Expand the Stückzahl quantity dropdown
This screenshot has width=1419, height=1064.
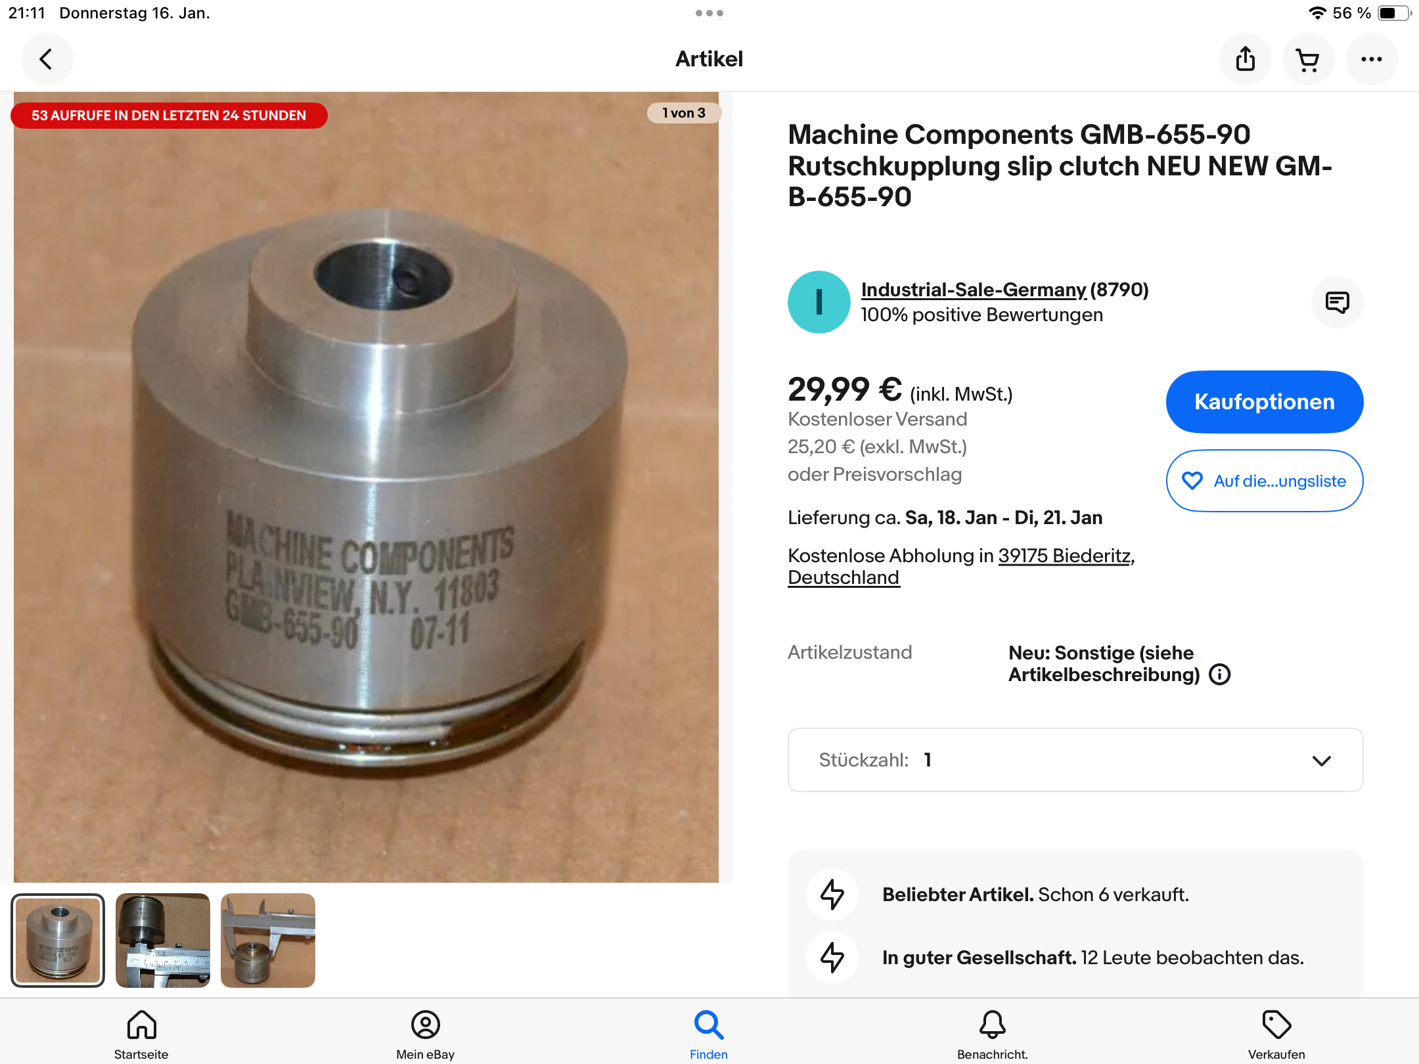click(x=1075, y=760)
